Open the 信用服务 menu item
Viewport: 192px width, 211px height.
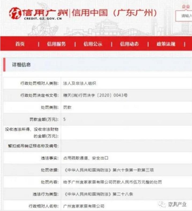click(x=57, y=44)
